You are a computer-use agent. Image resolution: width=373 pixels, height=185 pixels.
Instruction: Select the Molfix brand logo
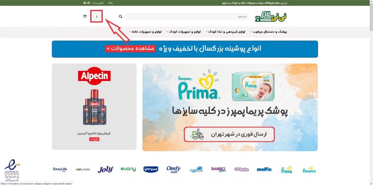click(264, 169)
